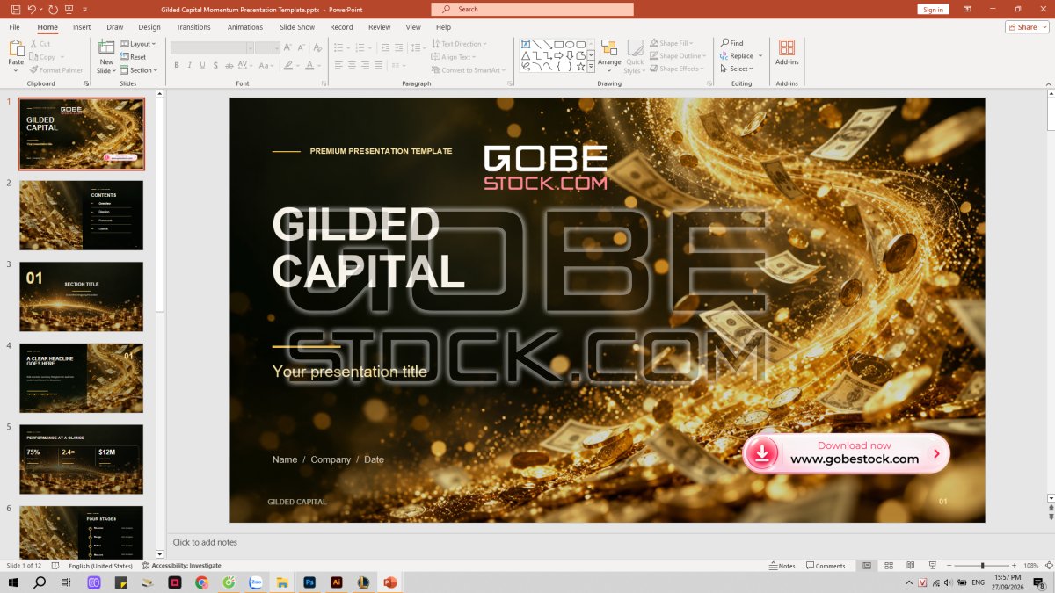Open Photoshop from the taskbar
1055x593 pixels.
click(x=309, y=582)
